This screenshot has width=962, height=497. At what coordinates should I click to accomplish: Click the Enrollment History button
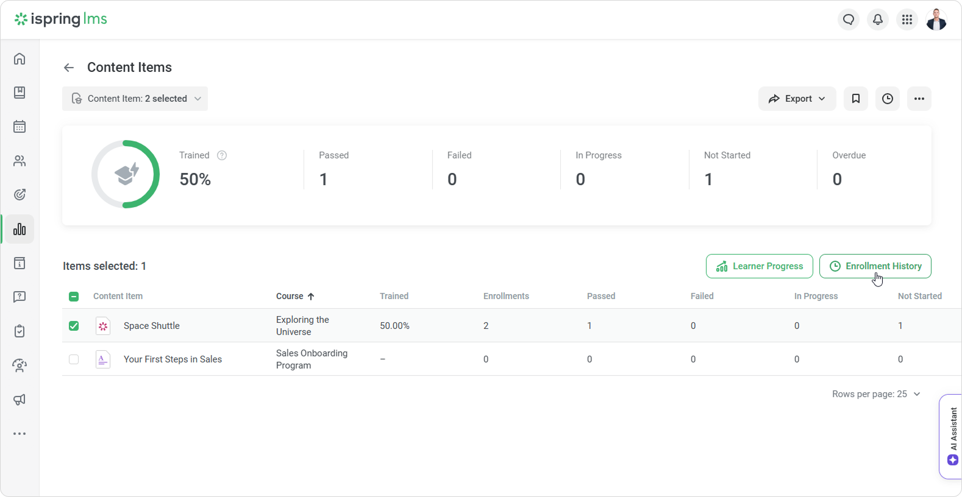tap(875, 266)
